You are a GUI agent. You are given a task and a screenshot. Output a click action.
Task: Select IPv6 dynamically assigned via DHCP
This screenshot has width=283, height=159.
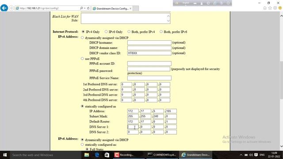click(82, 140)
